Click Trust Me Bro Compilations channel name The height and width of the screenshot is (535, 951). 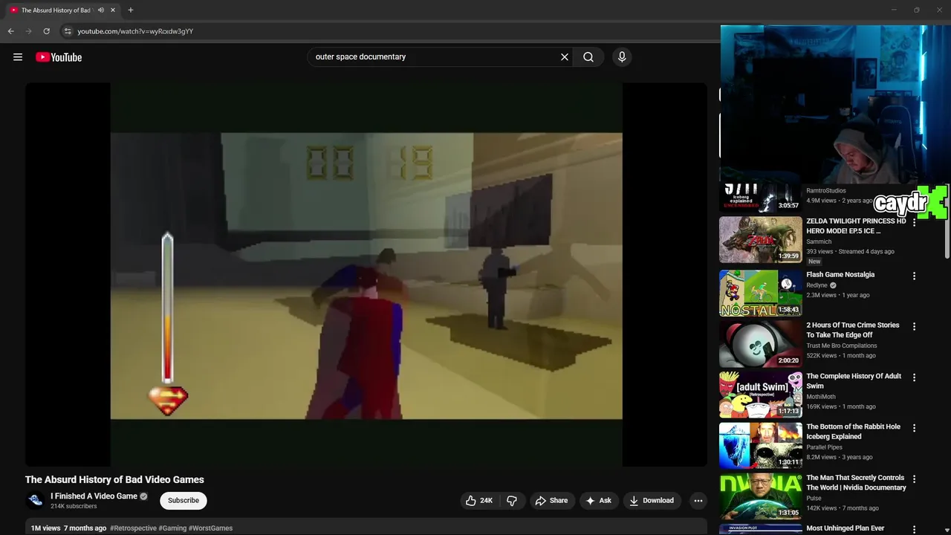click(x=842, y=346)
